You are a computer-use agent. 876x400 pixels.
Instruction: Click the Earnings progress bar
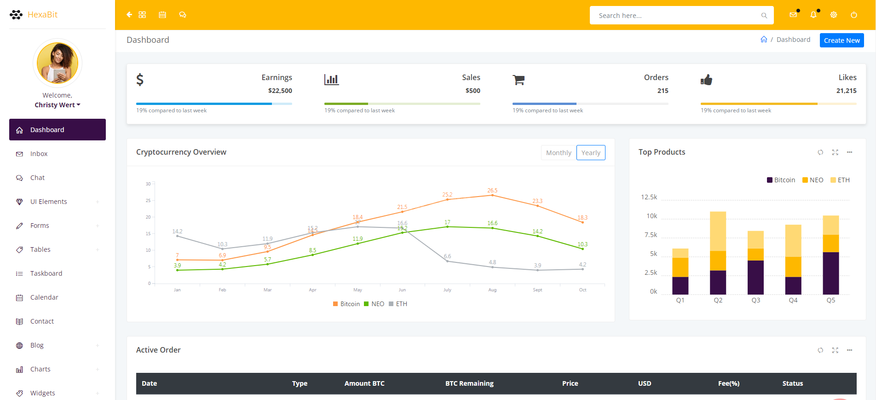point(214,104)
